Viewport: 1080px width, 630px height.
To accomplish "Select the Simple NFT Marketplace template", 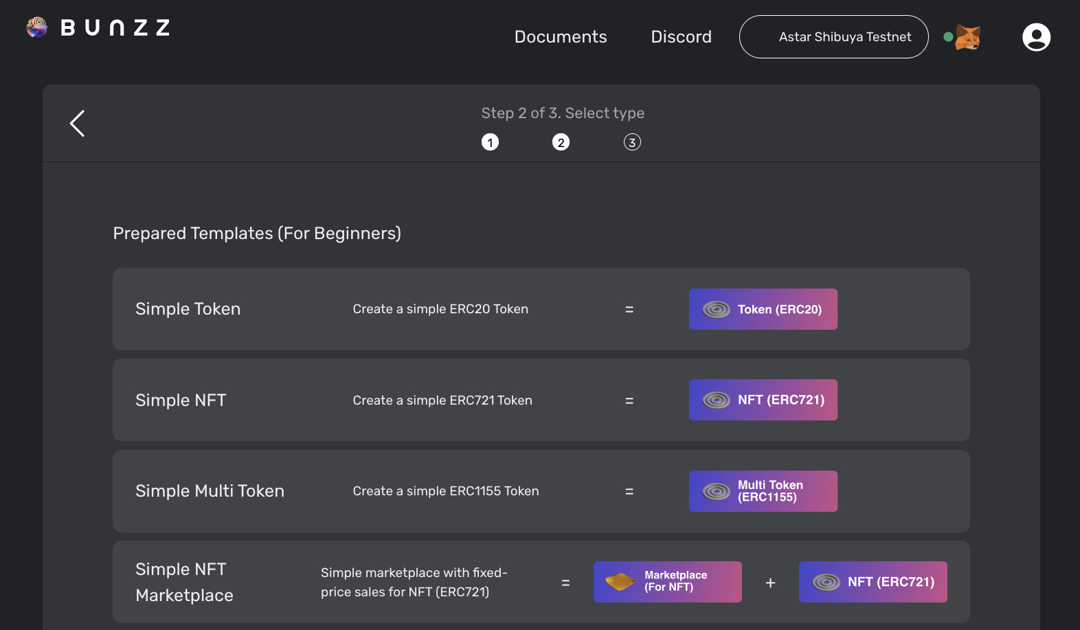I will click(184, 582).
